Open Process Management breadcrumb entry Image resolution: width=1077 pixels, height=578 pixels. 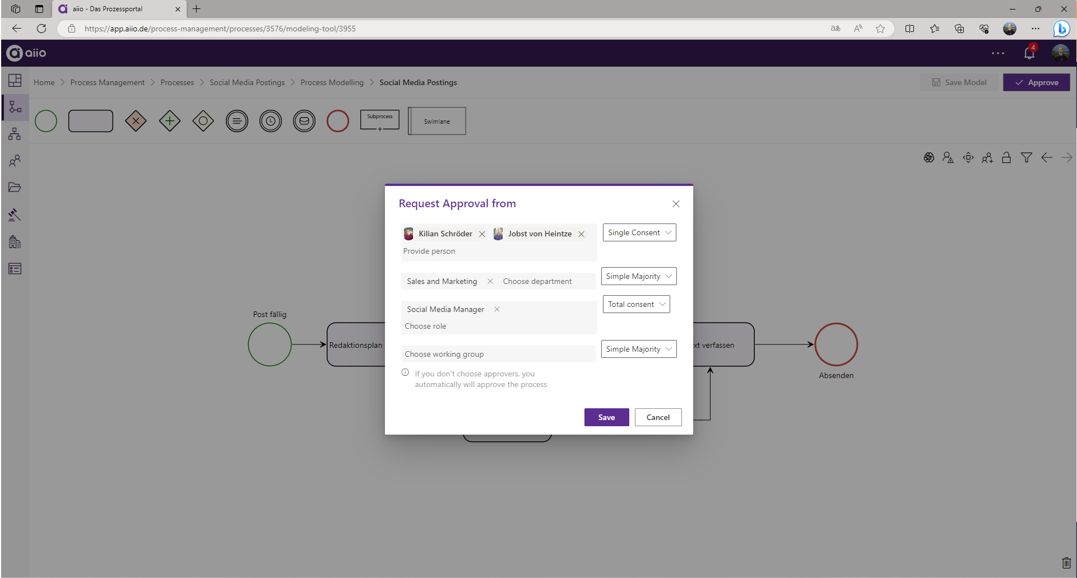coord(107,82)
